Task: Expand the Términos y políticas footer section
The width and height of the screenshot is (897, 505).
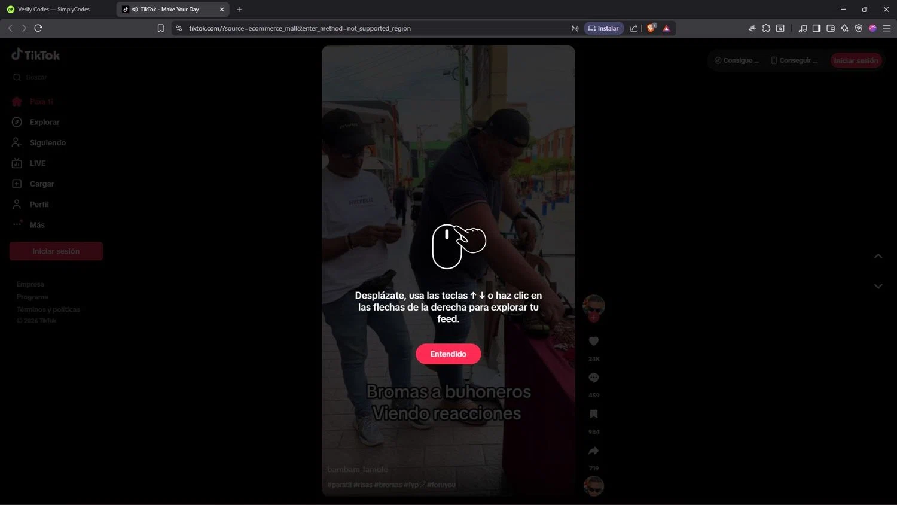Action: point(48,309)
